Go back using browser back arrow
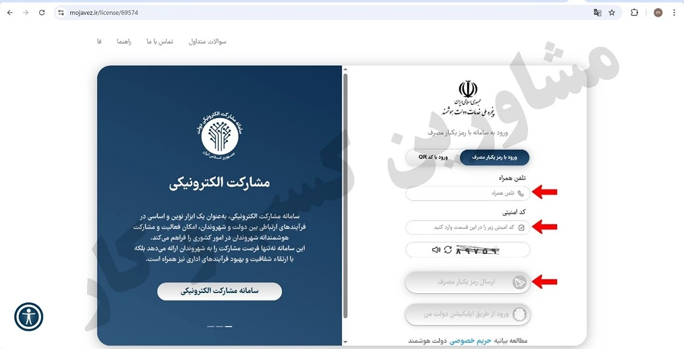 click(x=10, y=12)
